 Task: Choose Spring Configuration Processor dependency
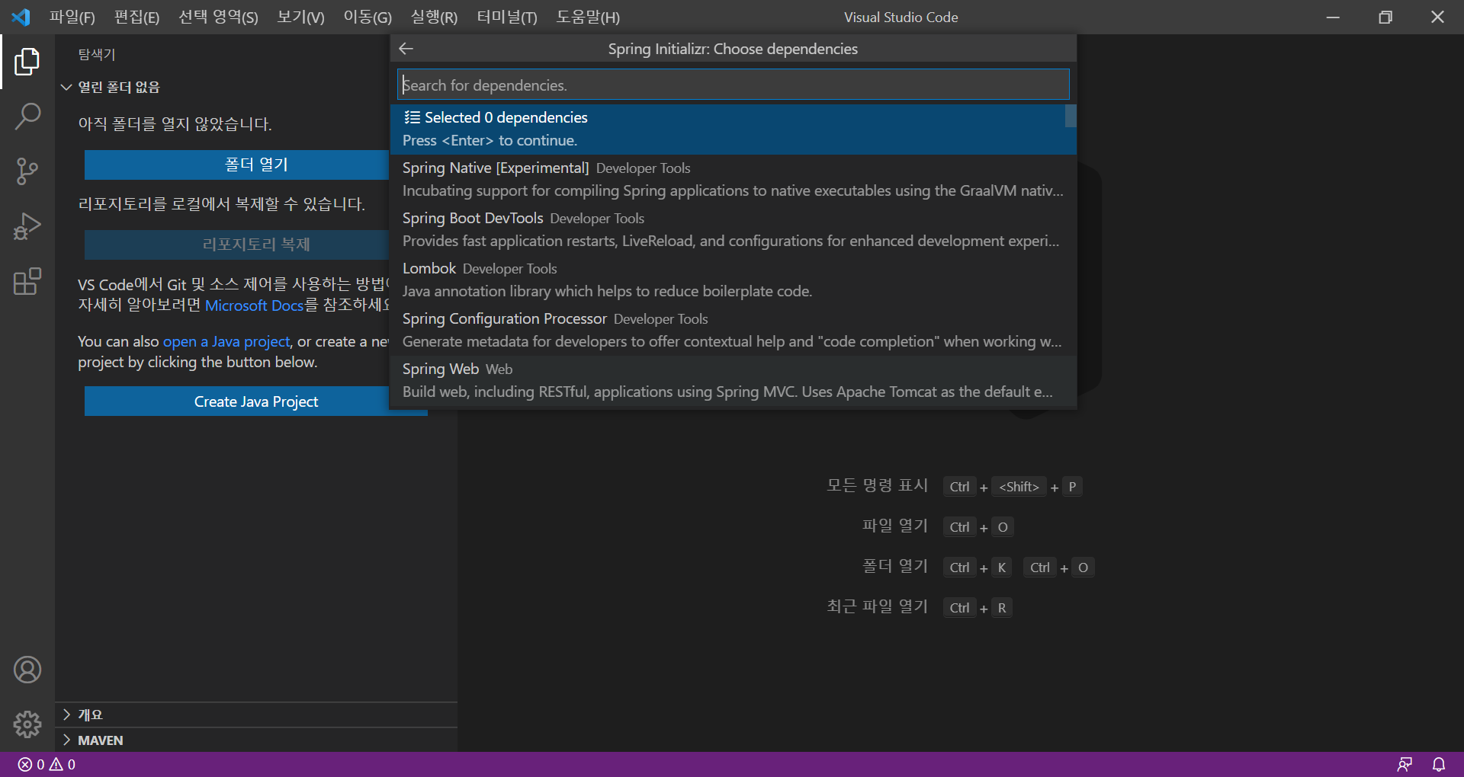(732, 330)
